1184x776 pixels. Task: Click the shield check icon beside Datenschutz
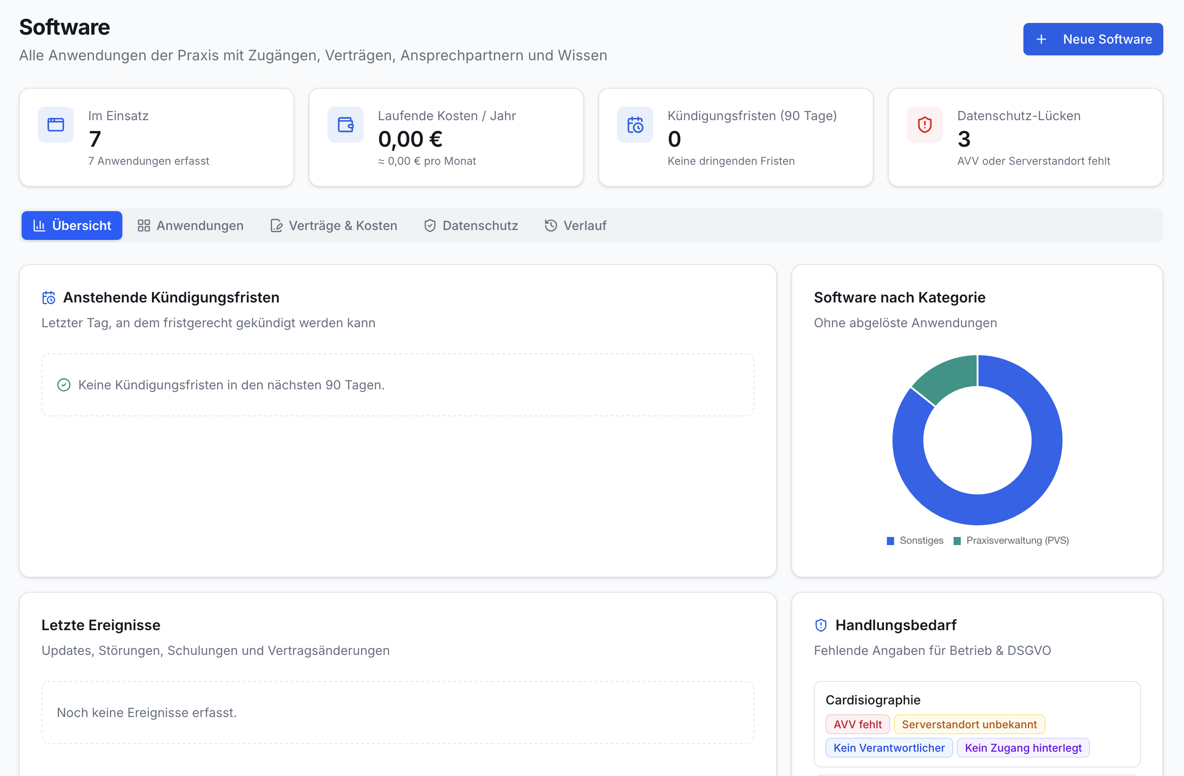pyautogui.click(x=430, y=226)
